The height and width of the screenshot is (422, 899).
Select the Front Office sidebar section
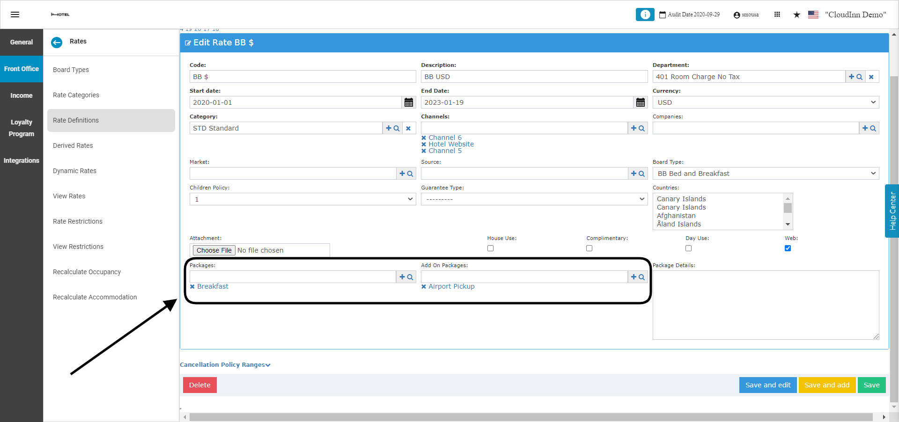pyautogui.click(x=22, y=69)
